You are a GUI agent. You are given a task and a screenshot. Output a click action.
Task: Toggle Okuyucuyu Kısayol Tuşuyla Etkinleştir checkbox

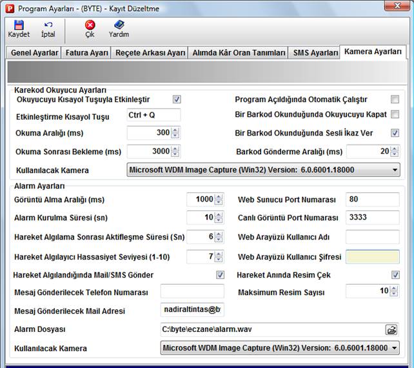click(177, 99)
